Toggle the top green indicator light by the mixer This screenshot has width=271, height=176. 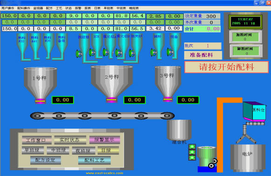[x=192, y=147]
